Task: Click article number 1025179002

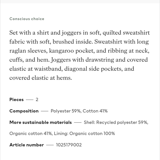Action: pyautogui.click(x=69, y=145)
